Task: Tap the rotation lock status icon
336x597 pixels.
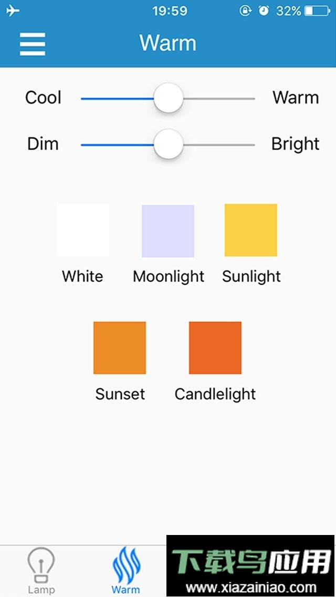Action: click(245, 11)
